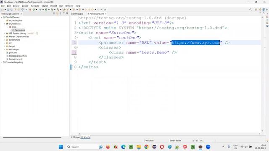
Task: Minimize the Package Explorer view
Action: pos(63,13)
